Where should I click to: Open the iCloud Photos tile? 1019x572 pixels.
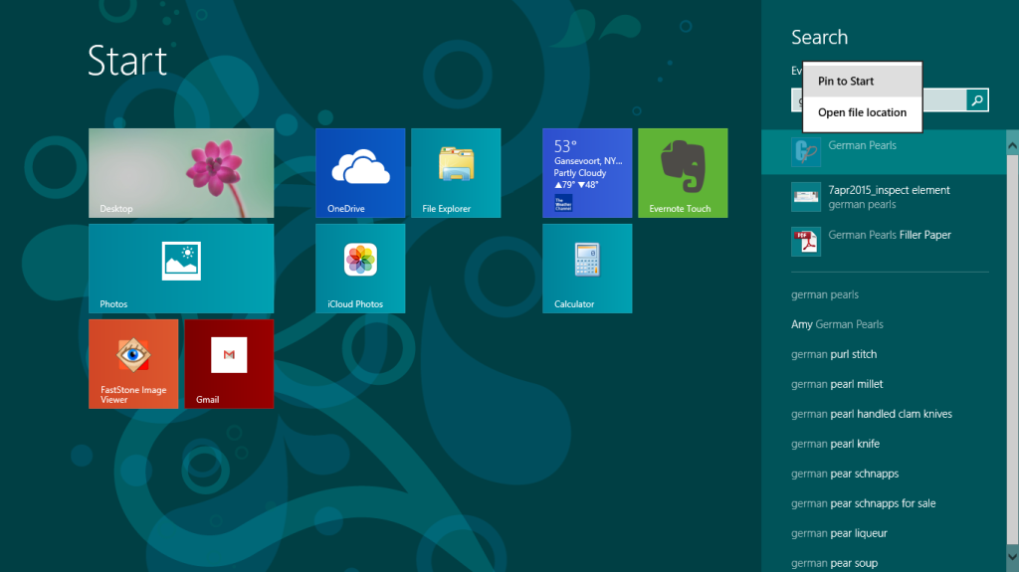click(360, 269)
